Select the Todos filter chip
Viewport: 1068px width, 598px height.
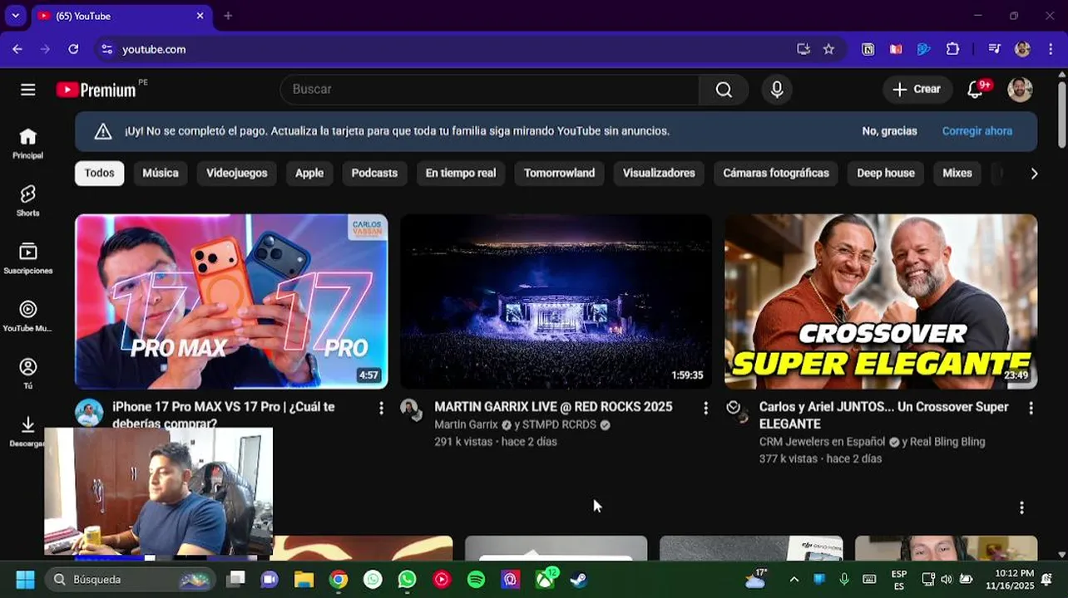pos(99,173)
